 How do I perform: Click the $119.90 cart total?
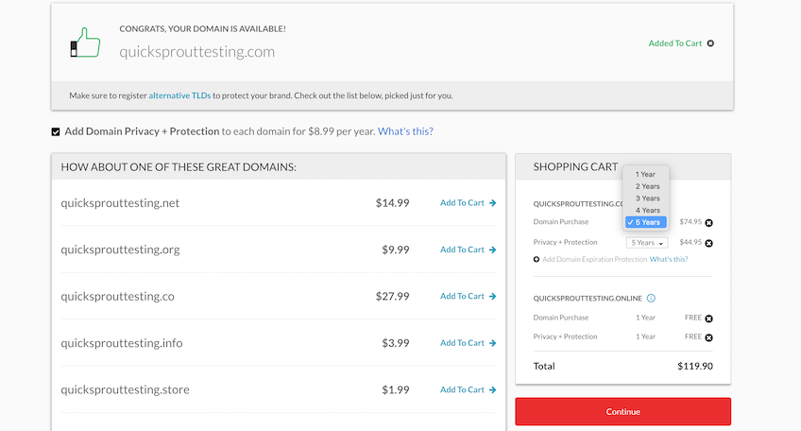click(695, 366)
